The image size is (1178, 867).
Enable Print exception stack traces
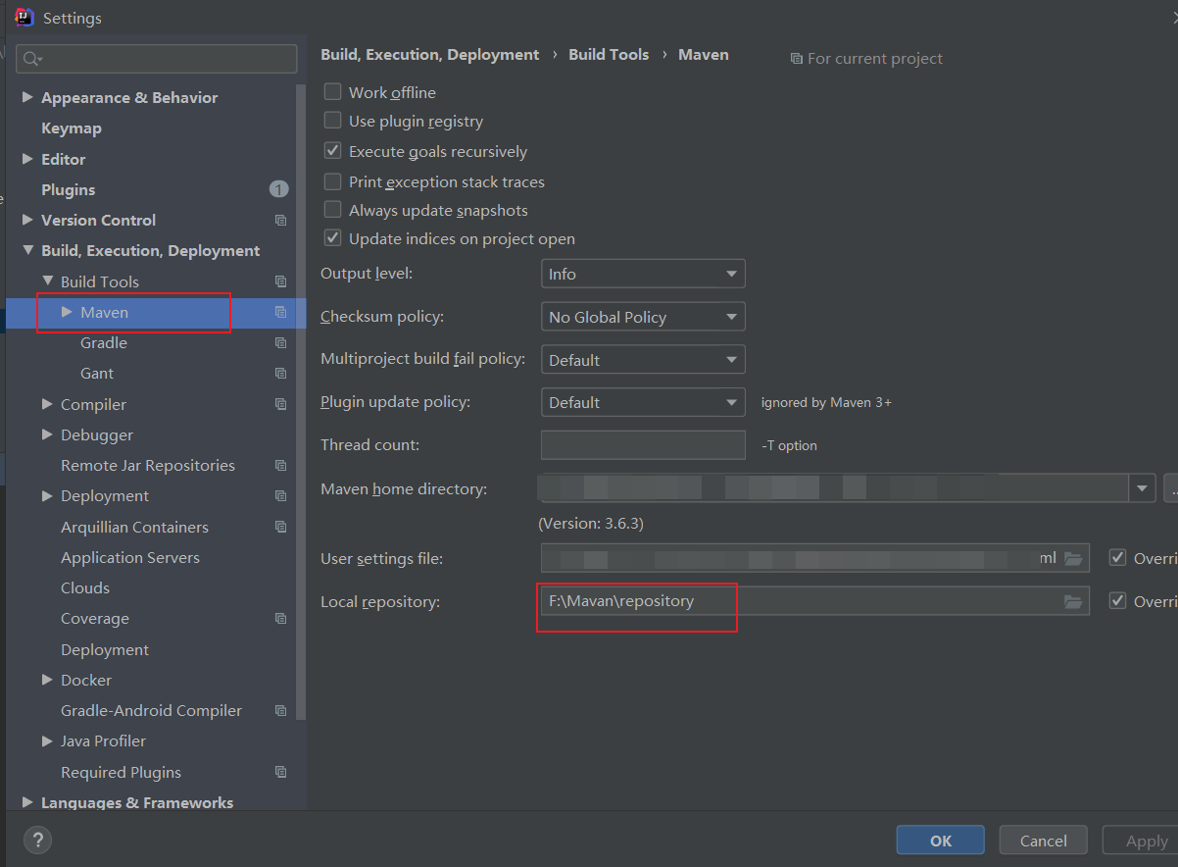[x=333, y=182]
